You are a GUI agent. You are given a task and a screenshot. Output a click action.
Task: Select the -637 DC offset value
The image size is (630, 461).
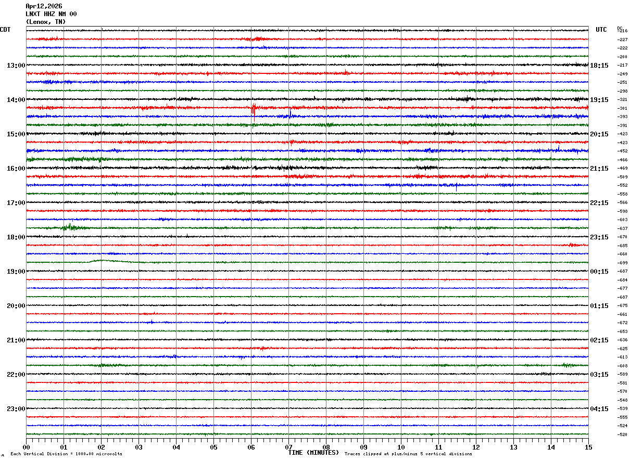coord(622,228)
